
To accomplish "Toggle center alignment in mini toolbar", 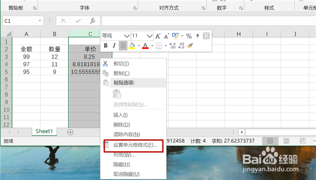I will (123, 46).
